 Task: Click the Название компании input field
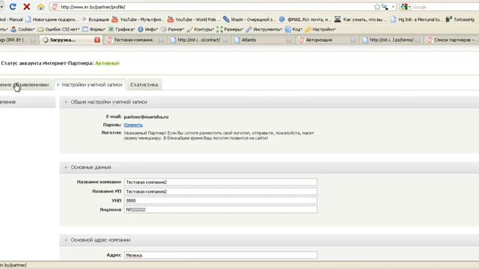pos(221,182)
